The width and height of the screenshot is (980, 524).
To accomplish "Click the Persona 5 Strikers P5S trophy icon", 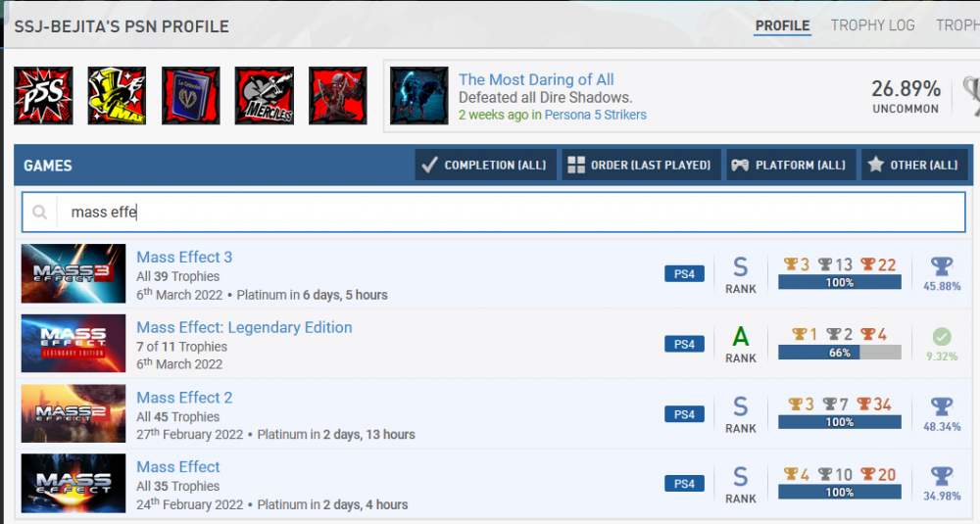I will pyautogui.click(x=43, y=96).
